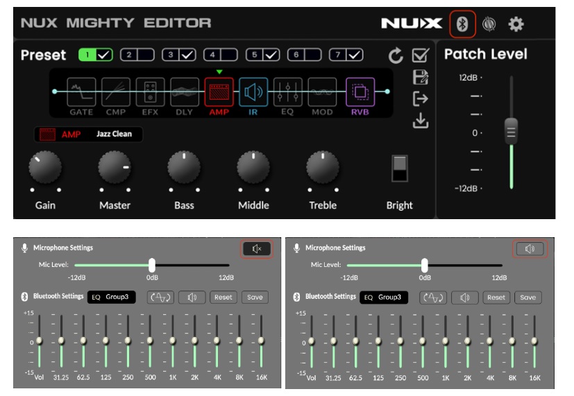The image size is (574, 396).
Task: Click AMP Jazz Clean model selector
Action: point(88,134)
